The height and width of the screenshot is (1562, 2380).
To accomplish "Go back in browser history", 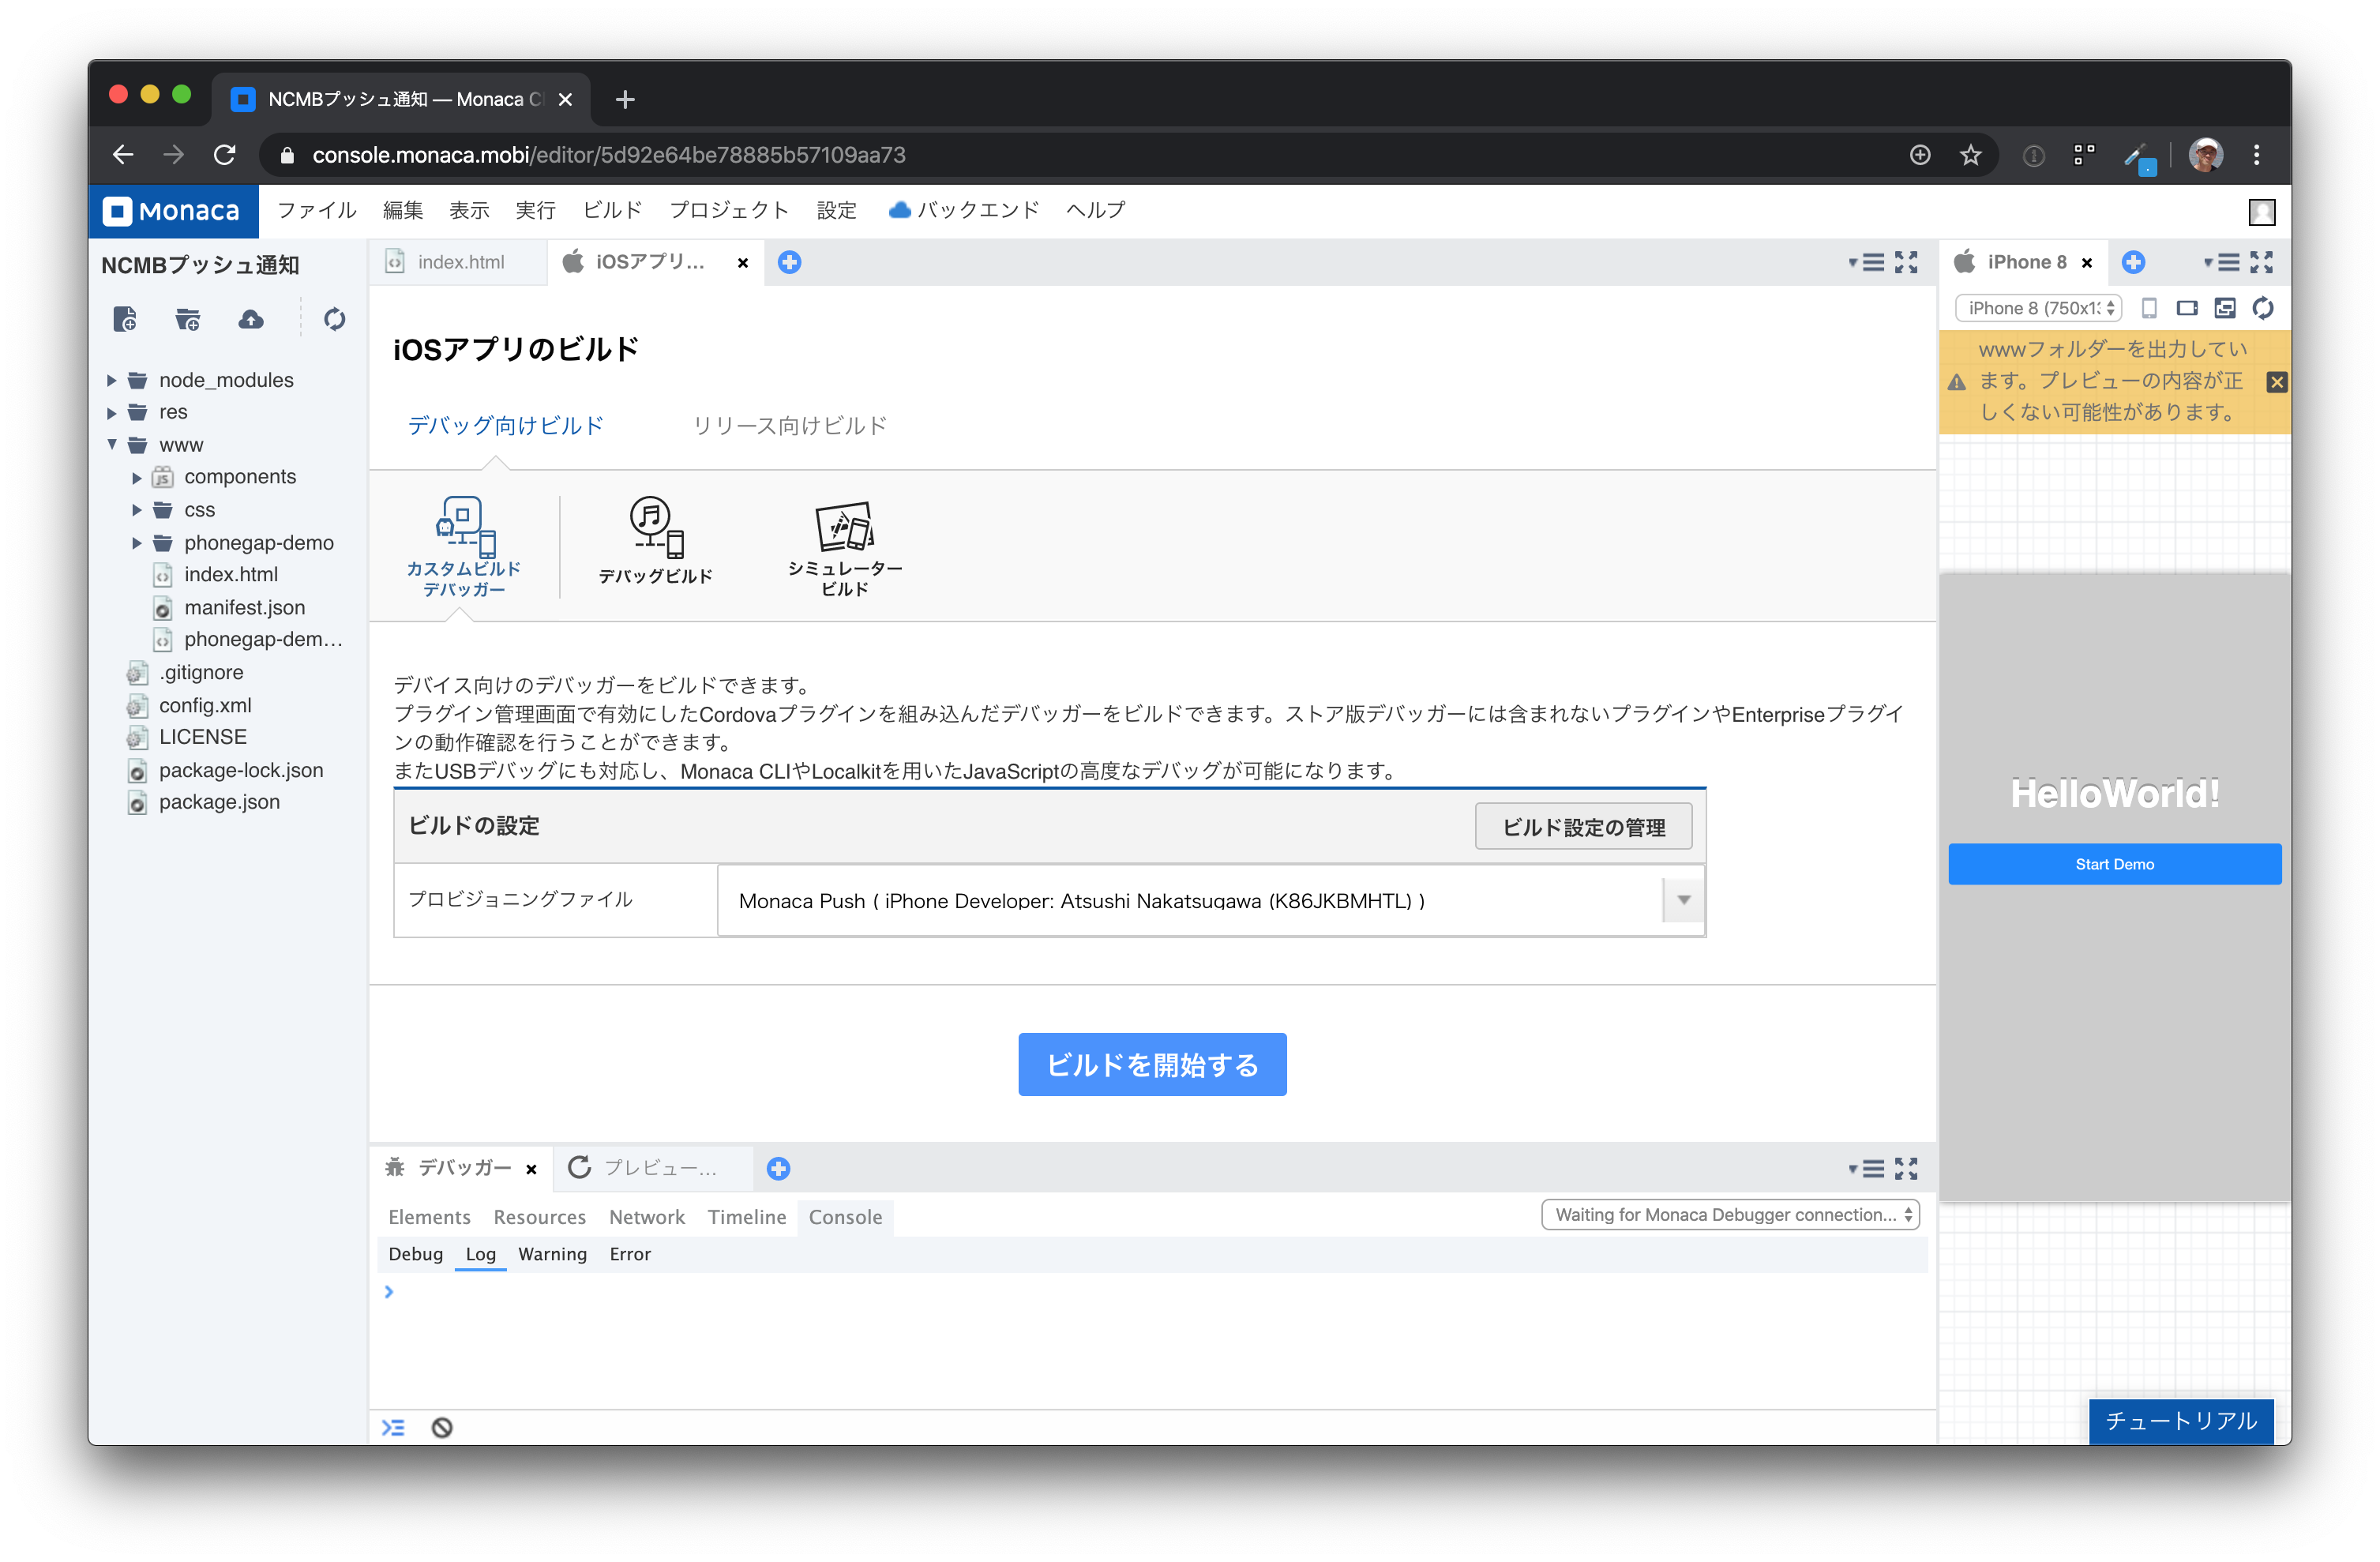I will point(123,155).
